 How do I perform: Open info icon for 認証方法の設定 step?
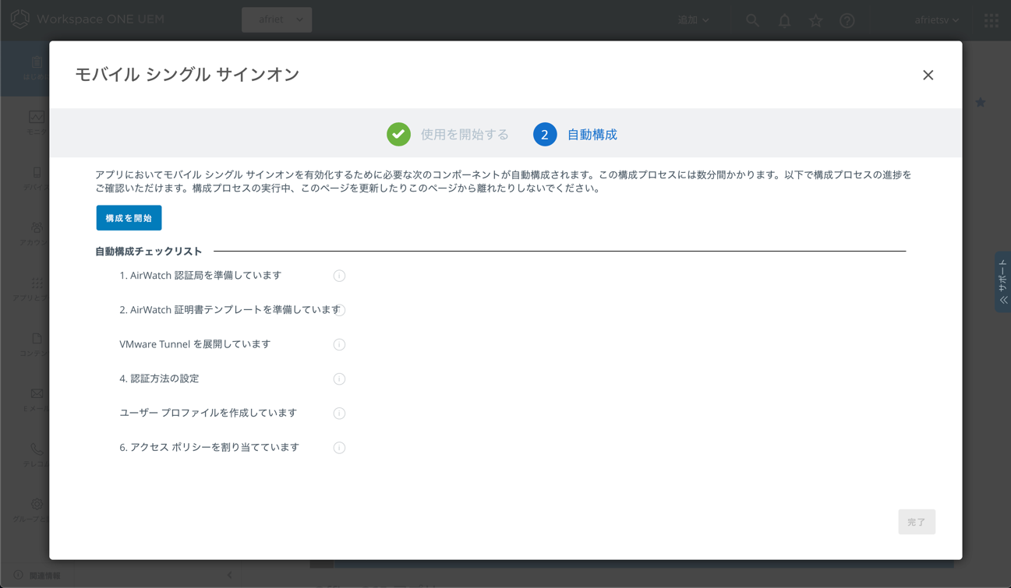[339, 379]
